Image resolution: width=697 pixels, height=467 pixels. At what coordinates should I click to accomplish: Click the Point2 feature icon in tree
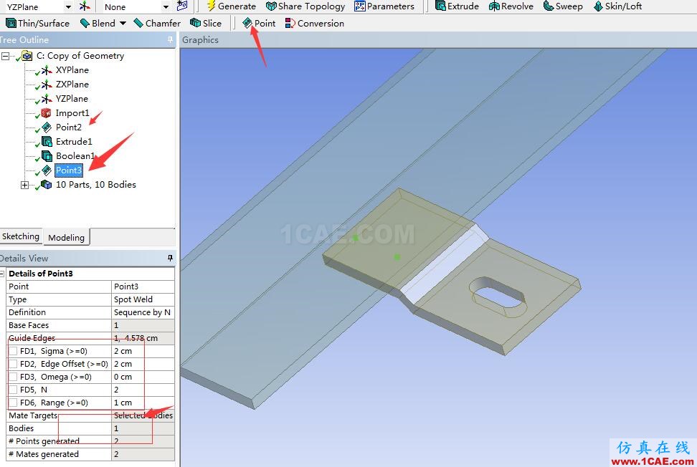47,127
